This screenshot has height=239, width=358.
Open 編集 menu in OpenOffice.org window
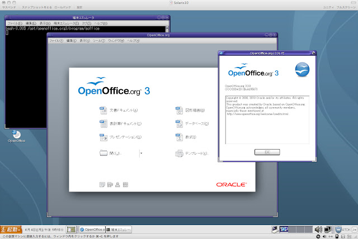click(x=71, y=41)
